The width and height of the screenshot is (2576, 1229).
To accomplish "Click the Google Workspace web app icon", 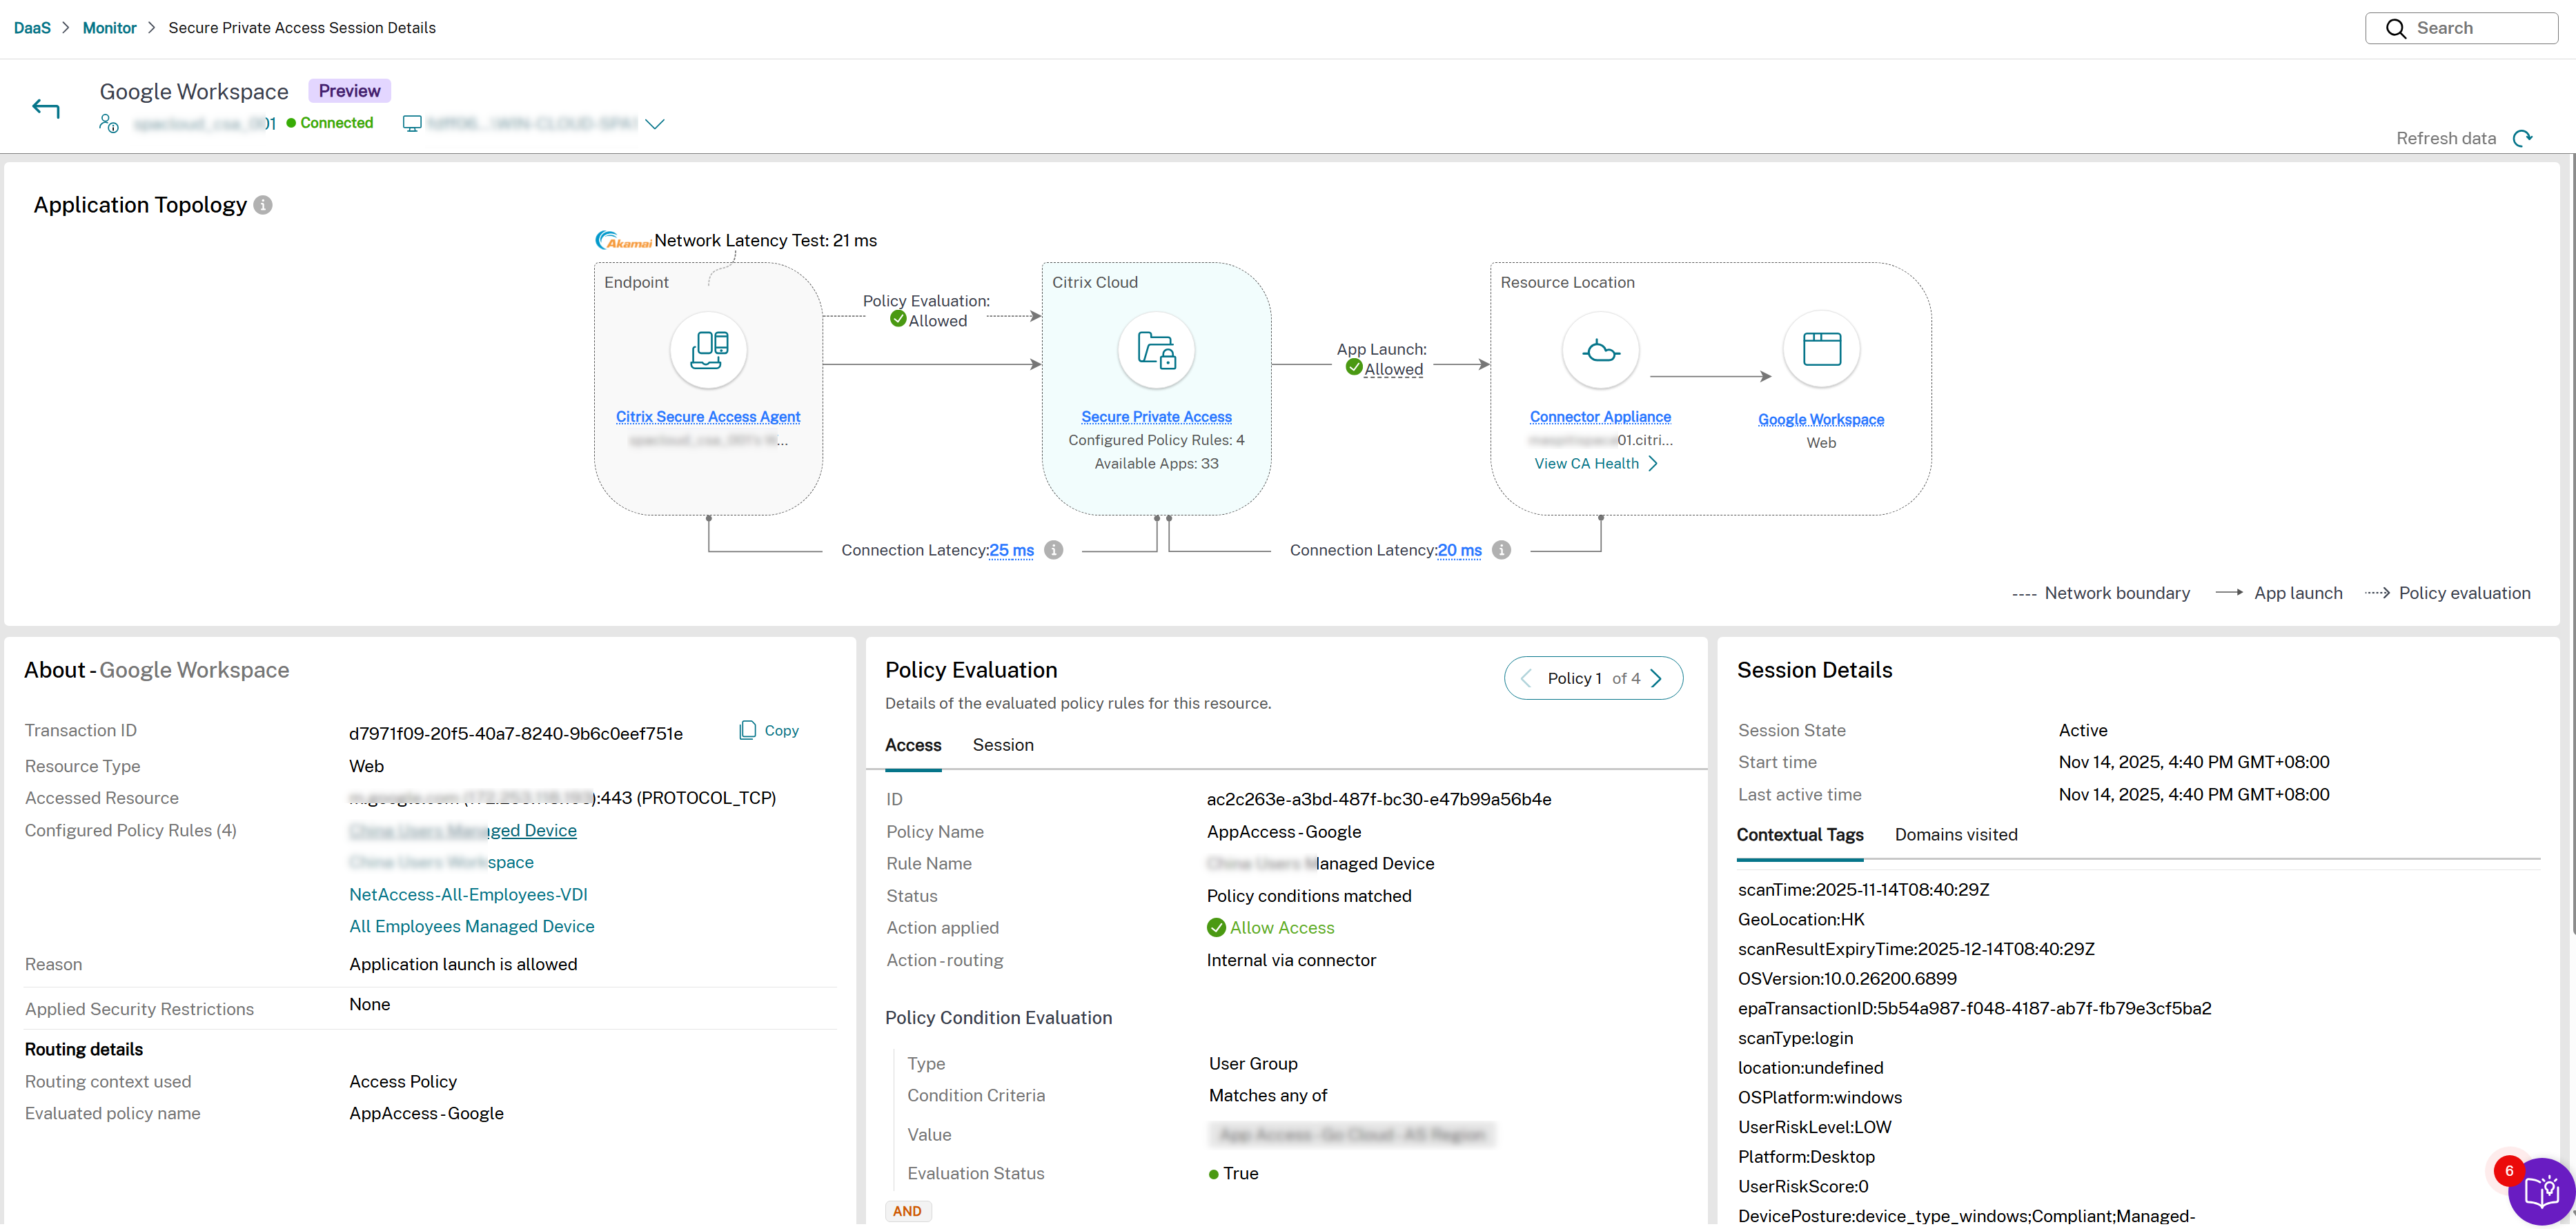I will click(1821, 349).
